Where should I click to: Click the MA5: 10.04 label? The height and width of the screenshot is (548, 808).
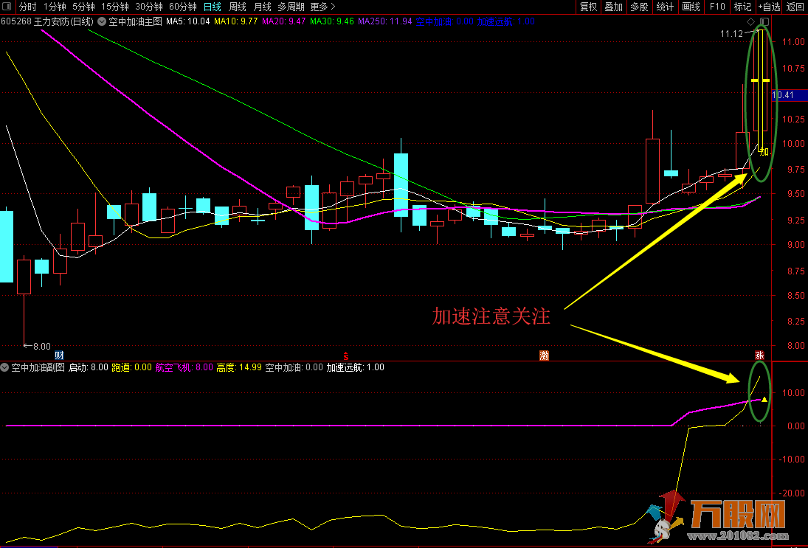point(187,21)
